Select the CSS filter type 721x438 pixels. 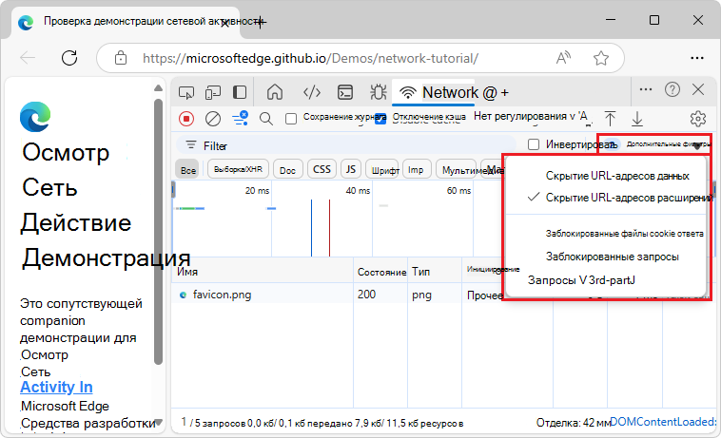[x=322, y=169]
